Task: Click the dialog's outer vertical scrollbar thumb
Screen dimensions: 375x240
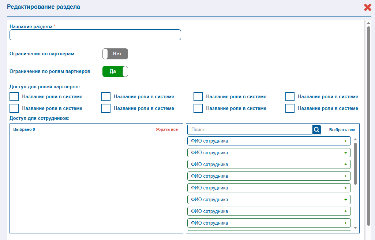Action: [x=368, y=126]
